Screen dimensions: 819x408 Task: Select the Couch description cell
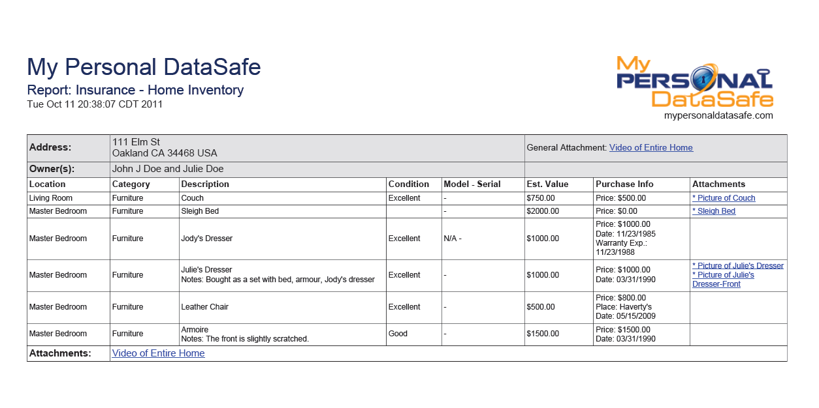(193, 198)
